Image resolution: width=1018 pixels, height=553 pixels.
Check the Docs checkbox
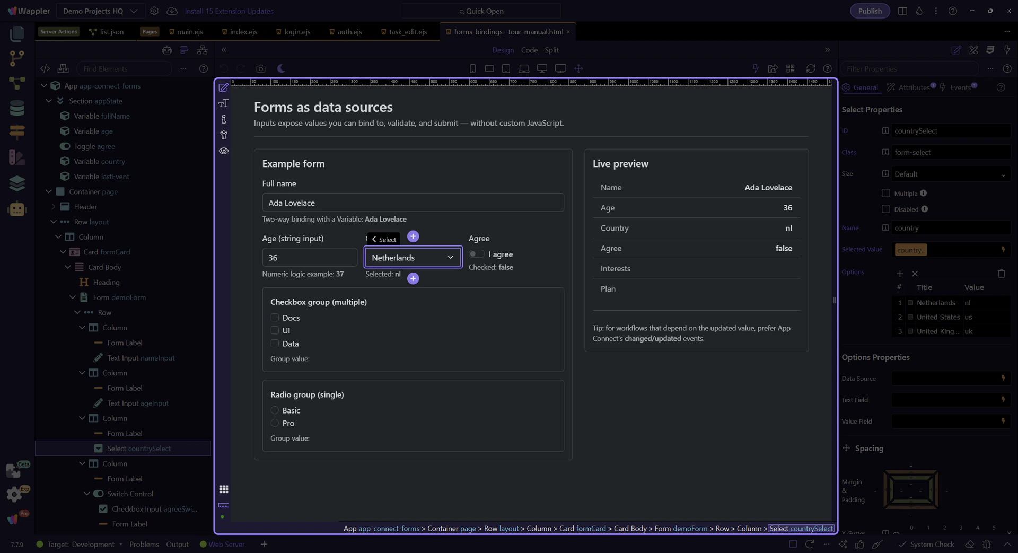coord(275,318)
